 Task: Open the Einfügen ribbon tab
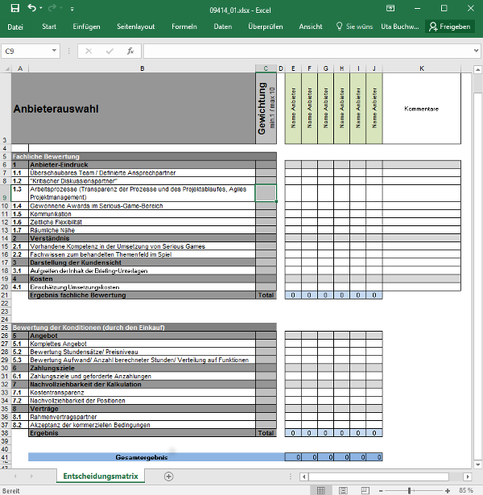point(86,26)
